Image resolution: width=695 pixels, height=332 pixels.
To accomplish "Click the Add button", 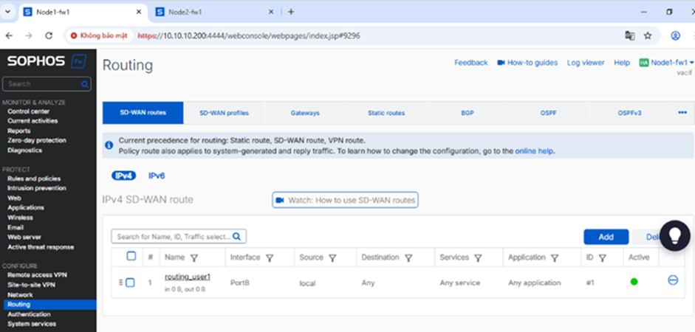I will [606, 237].
